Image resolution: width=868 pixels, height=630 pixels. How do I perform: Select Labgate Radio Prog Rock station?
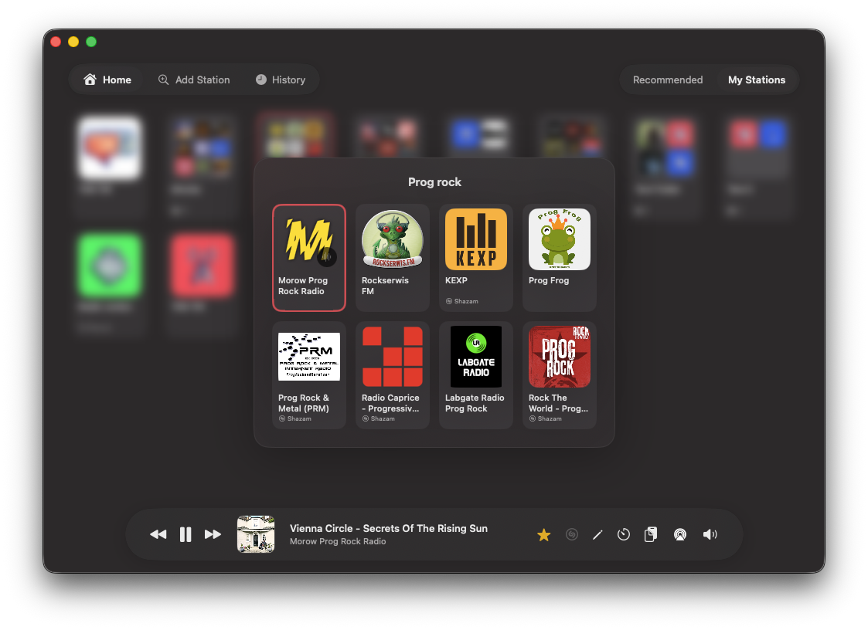pyautogui.click(x=476, y=375)
